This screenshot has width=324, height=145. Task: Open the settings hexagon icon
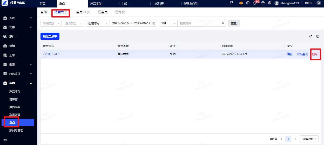pyautogui.click(x=263, y=3)
